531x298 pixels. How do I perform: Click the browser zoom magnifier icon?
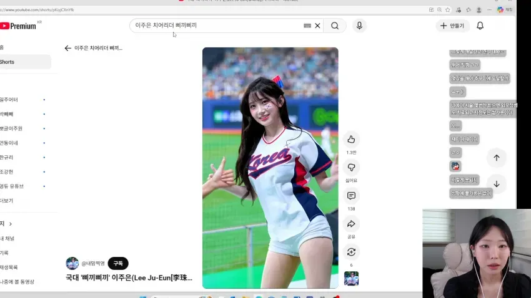point(439,10)
